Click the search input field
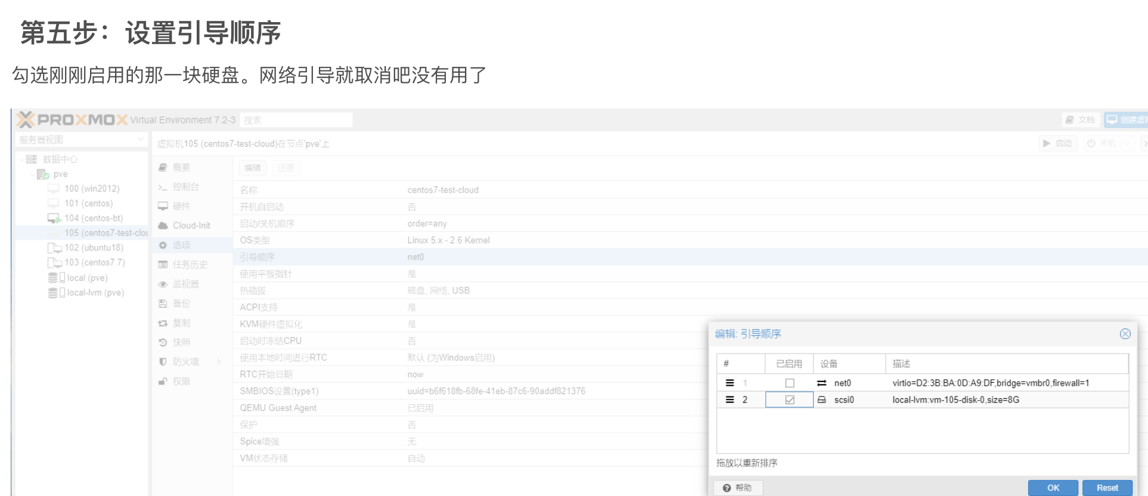 click(x=296, y=120)
